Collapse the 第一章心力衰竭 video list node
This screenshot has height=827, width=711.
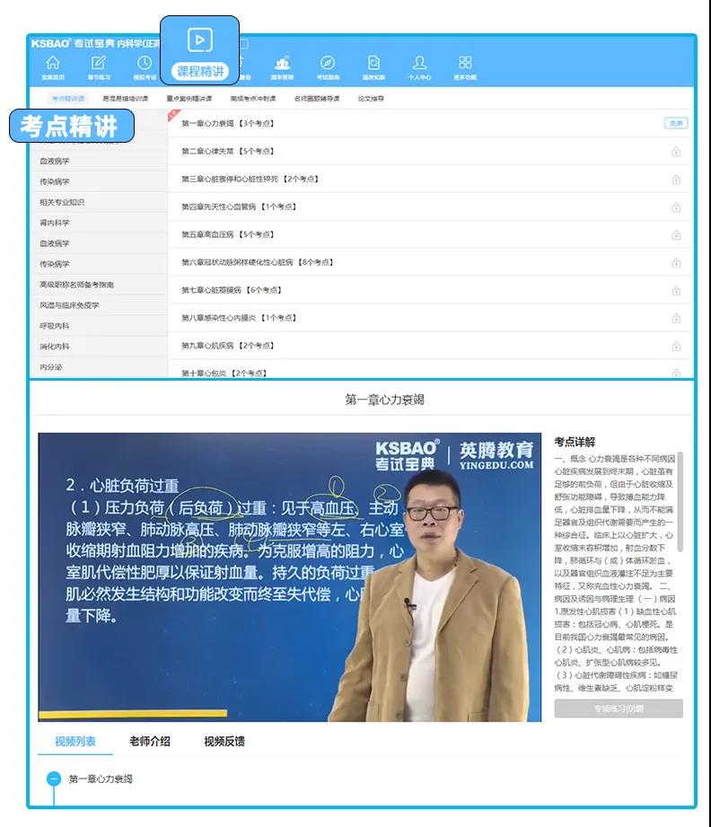54,779
